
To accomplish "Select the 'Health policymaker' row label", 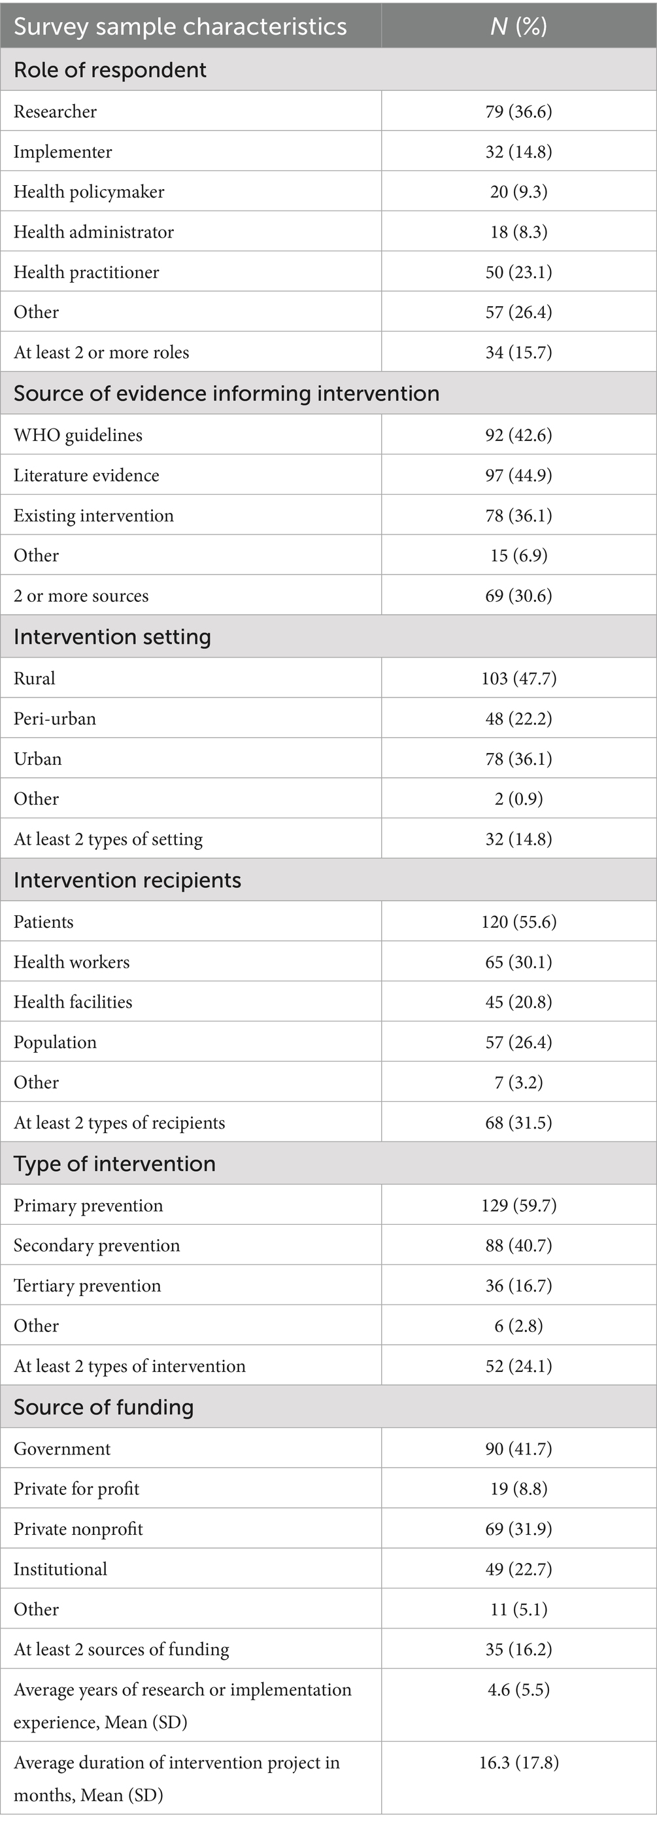I will click(x=88, y=192).
